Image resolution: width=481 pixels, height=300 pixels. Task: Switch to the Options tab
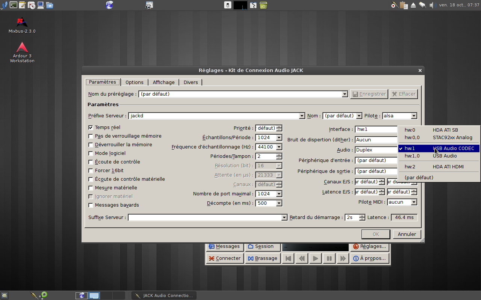tap(134, 82)
